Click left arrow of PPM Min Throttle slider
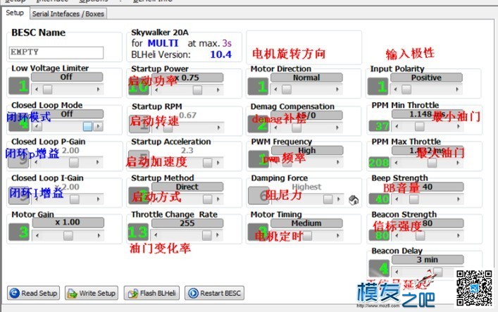 tap(397, 127)
